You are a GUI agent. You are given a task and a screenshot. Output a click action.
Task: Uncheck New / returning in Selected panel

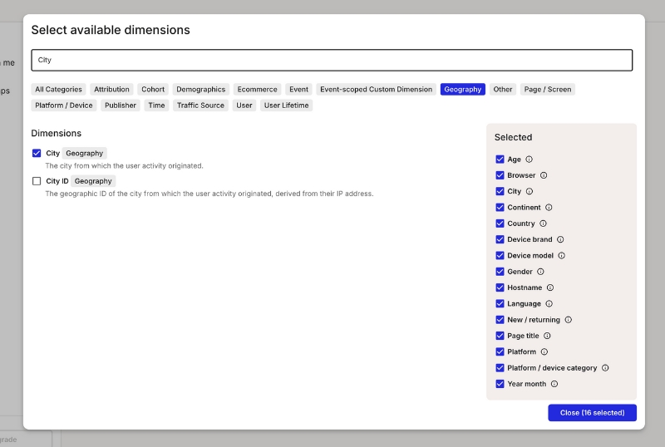pyautogui.click(x=500, y=320)
